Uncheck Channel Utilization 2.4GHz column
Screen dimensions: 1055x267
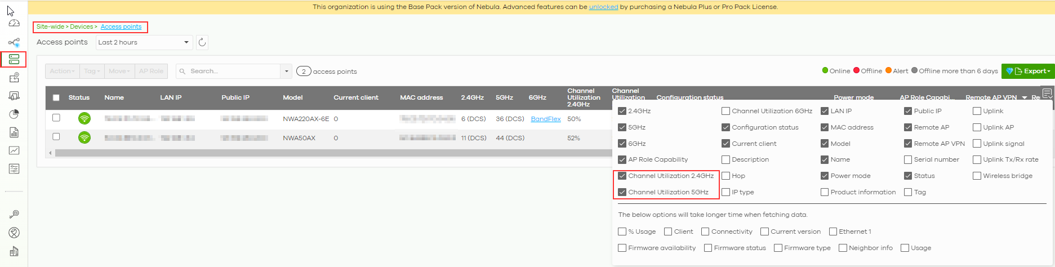(x=622, y=176)
